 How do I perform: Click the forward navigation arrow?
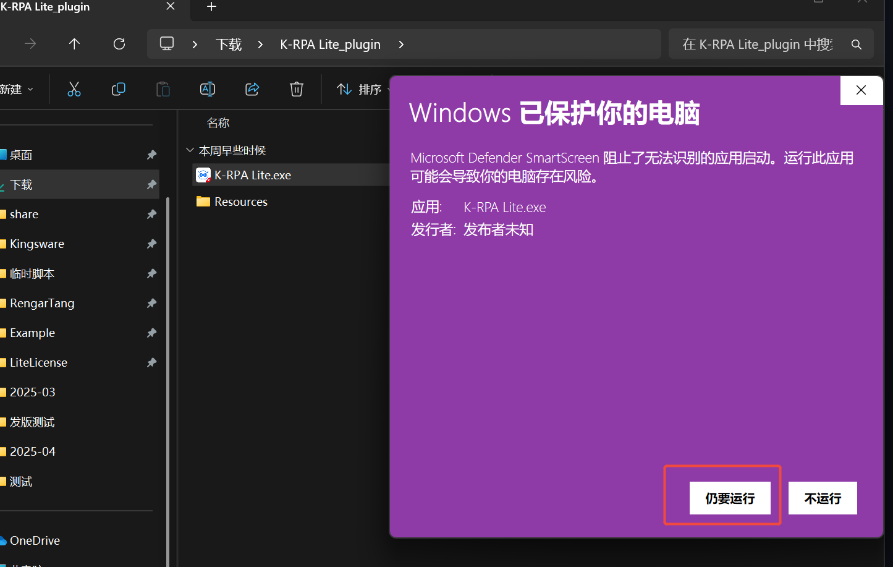click(x=30, y=44)
